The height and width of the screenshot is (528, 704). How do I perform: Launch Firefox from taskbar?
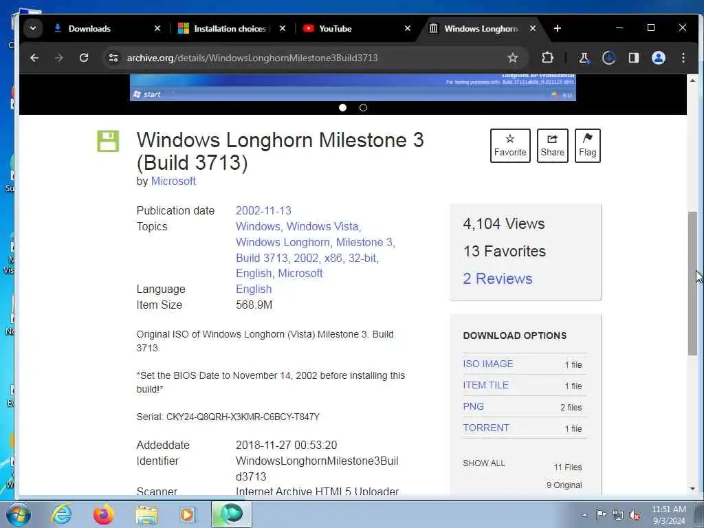pos(104,514)
